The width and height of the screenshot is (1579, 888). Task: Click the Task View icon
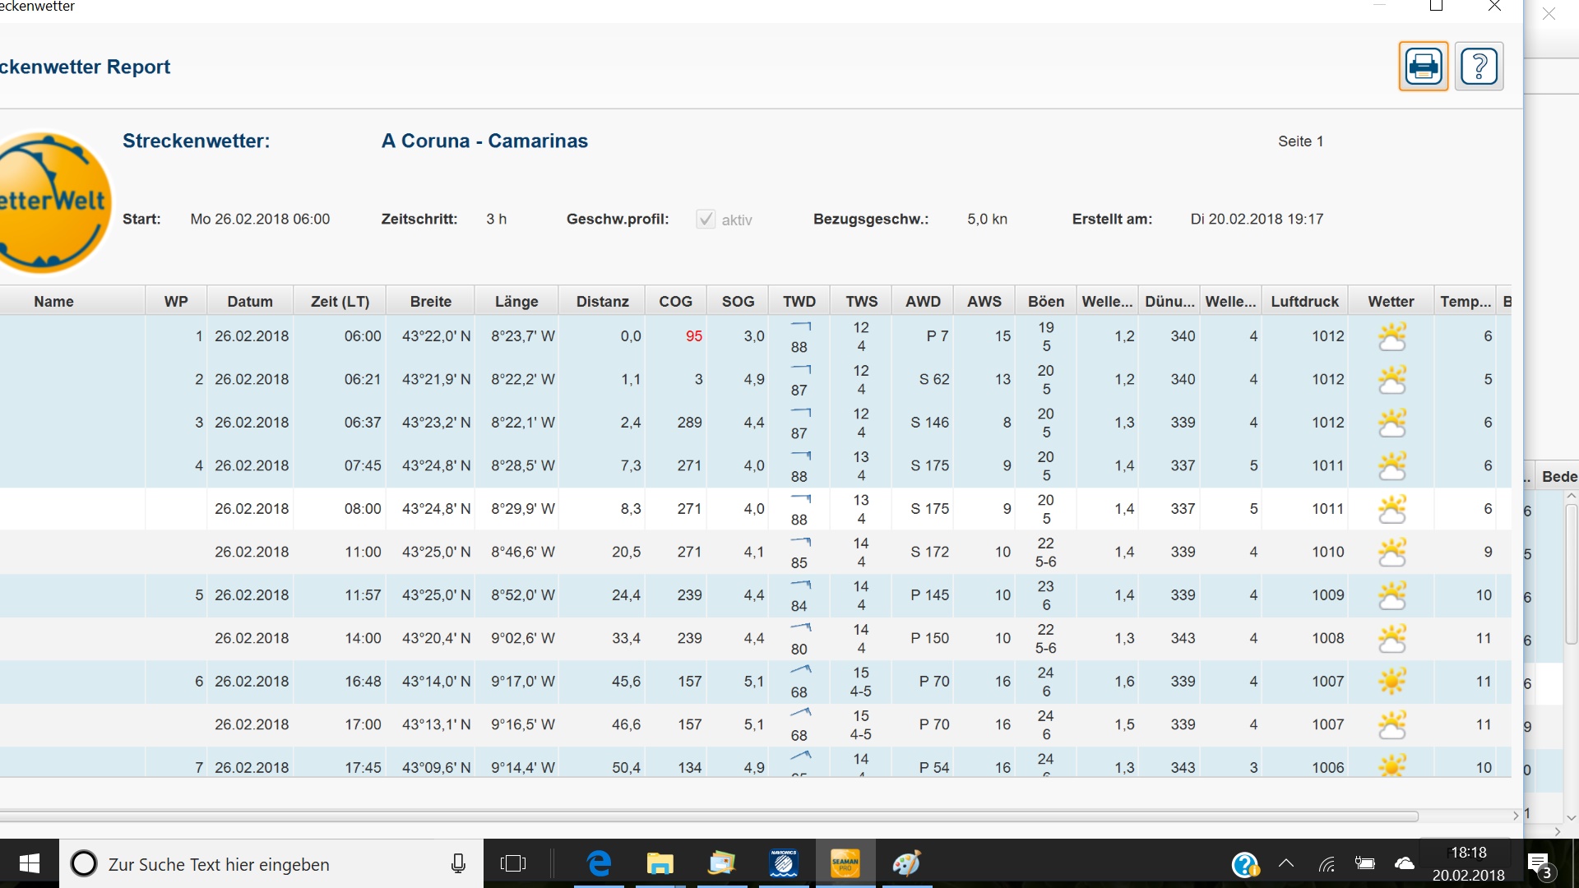click(x=513, y=863)
